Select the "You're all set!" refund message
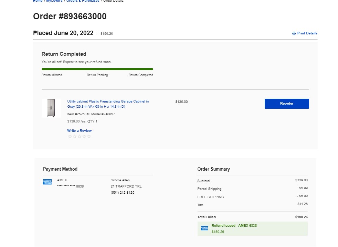The image size is (338, 247). pos(76,62)
